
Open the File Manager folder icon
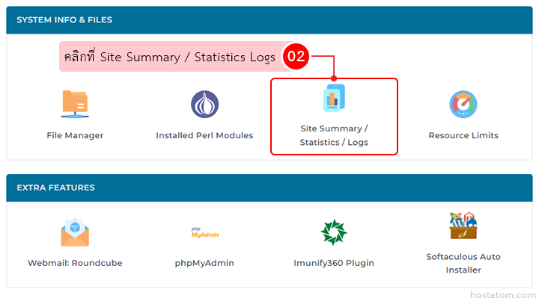(x=75, y=104)
